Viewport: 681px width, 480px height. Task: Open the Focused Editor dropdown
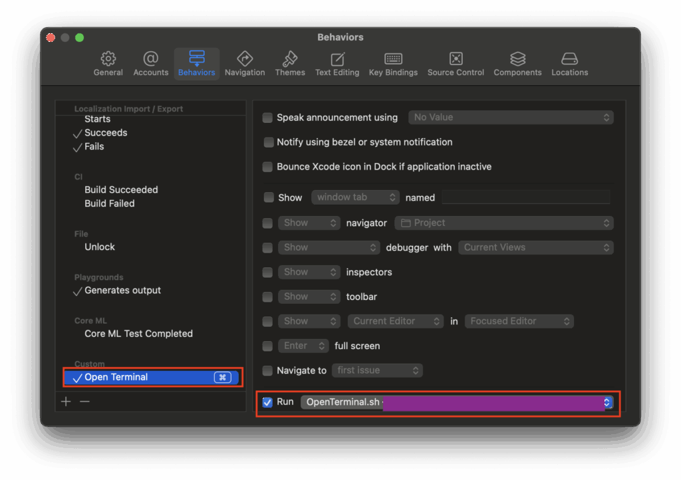click(519, 321)
